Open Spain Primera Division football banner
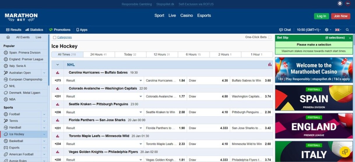 point(314,98)
